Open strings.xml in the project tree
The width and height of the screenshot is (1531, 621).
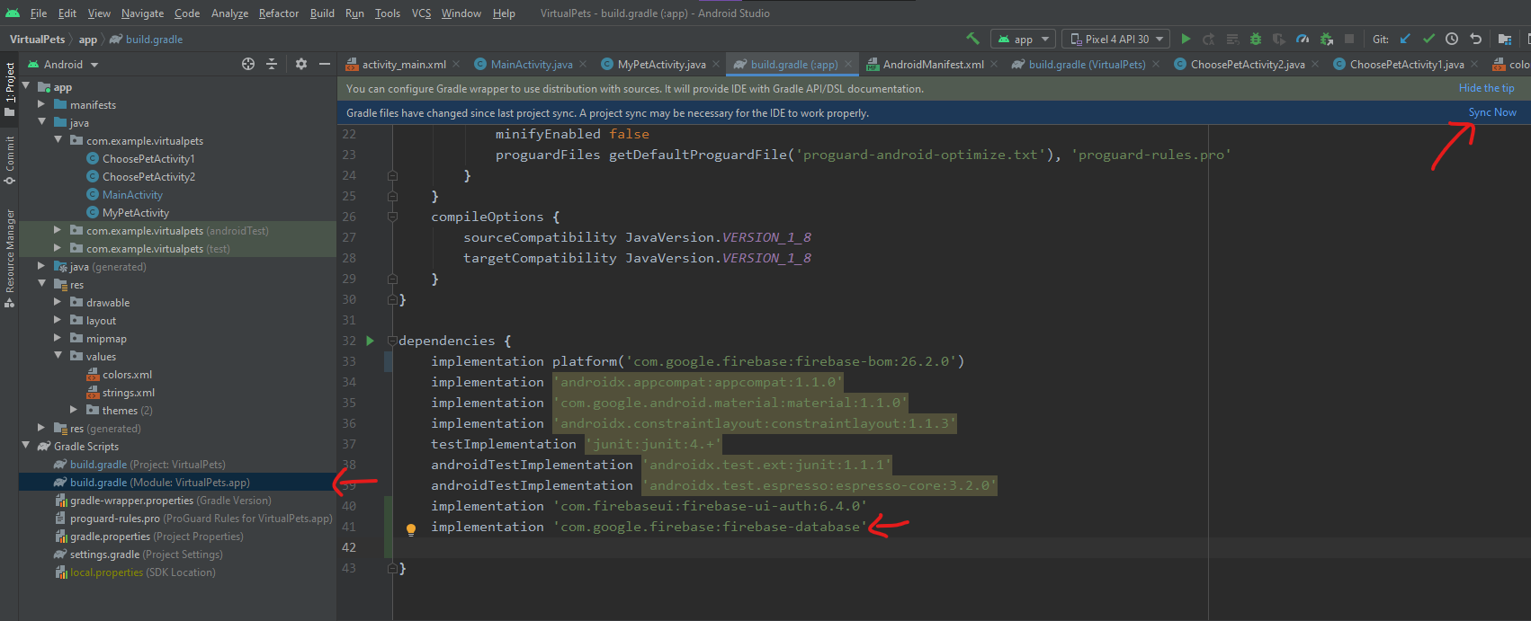click(x=128, y=393)
